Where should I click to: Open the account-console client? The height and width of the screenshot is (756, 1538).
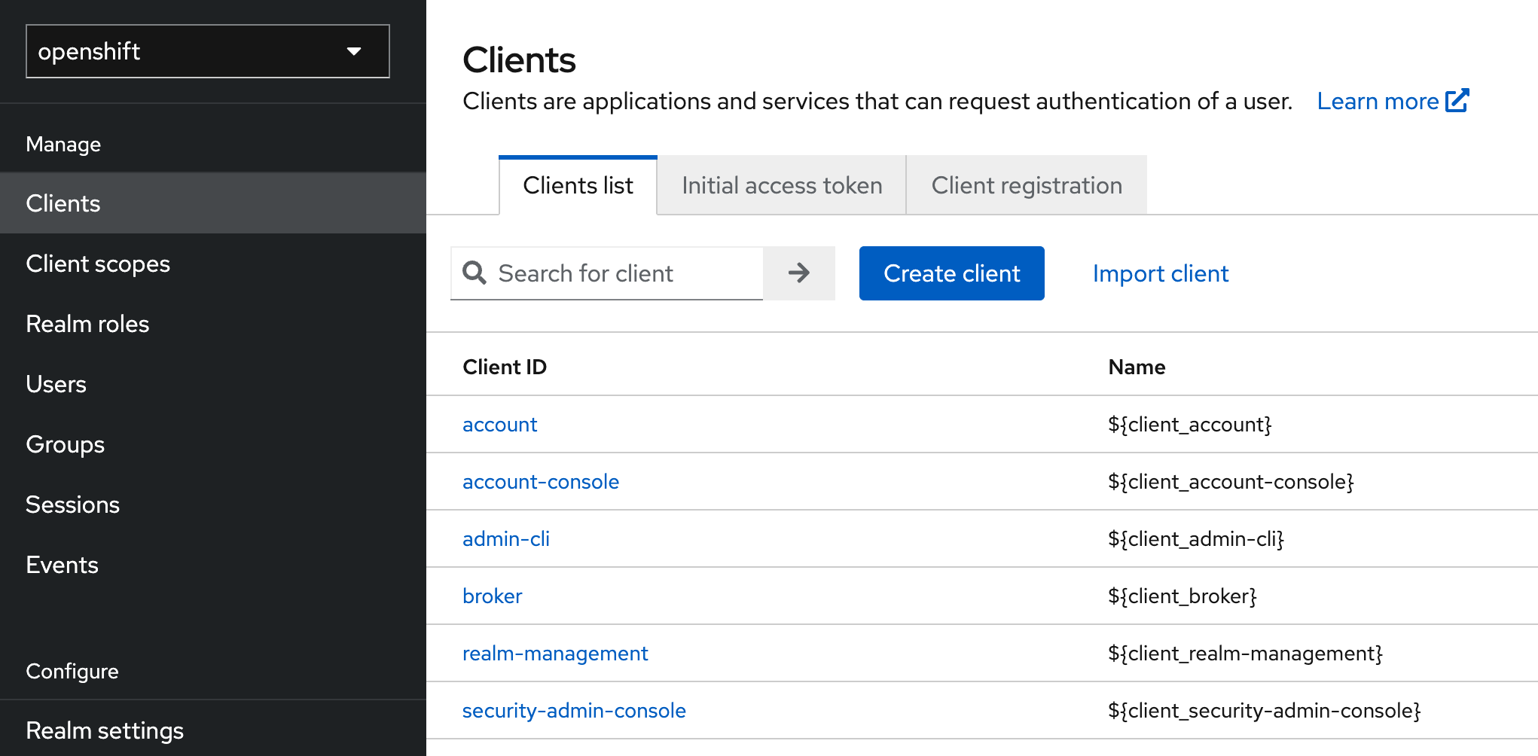point(541,481)
